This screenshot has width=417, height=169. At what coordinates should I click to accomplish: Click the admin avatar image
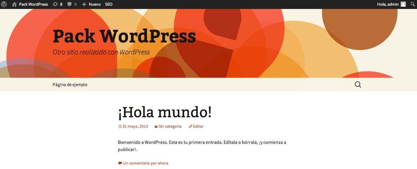click(x=403, y=4)
